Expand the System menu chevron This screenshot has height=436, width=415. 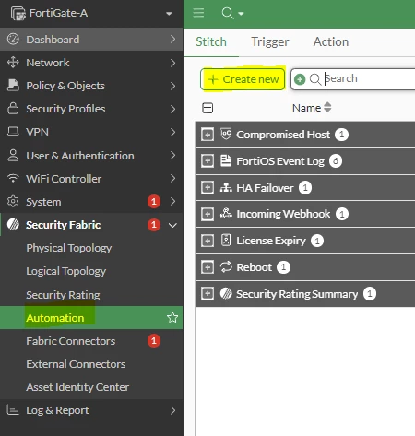(x=172, y=202)
